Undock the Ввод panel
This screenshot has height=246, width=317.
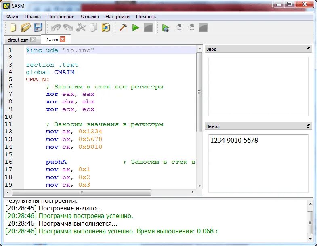pos(309,49)
